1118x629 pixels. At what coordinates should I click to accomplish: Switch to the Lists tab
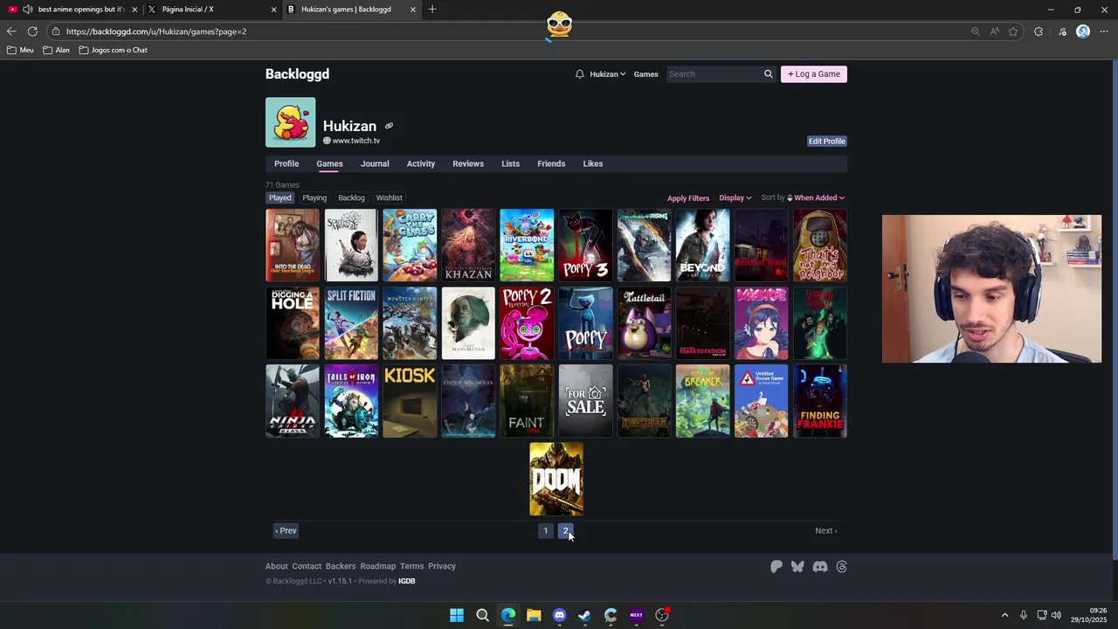510,164
